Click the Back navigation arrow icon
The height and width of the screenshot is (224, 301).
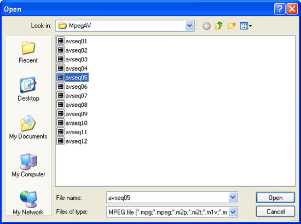pos(206,26)
